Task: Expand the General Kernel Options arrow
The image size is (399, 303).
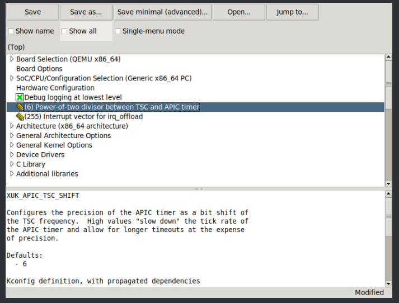Action: pyautogui.click(x=12, y=145)
